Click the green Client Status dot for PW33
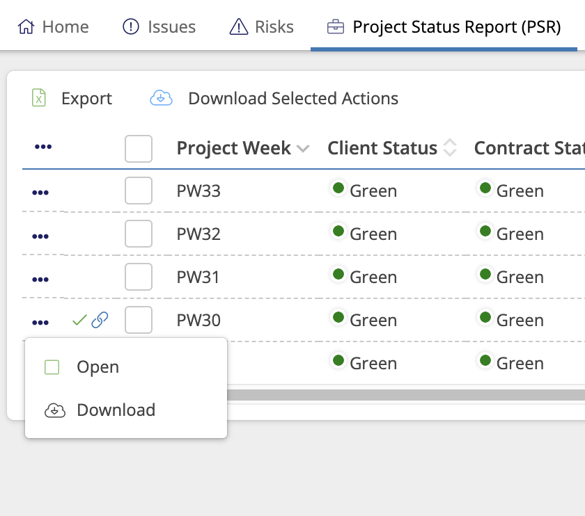 tap(338, 188)
